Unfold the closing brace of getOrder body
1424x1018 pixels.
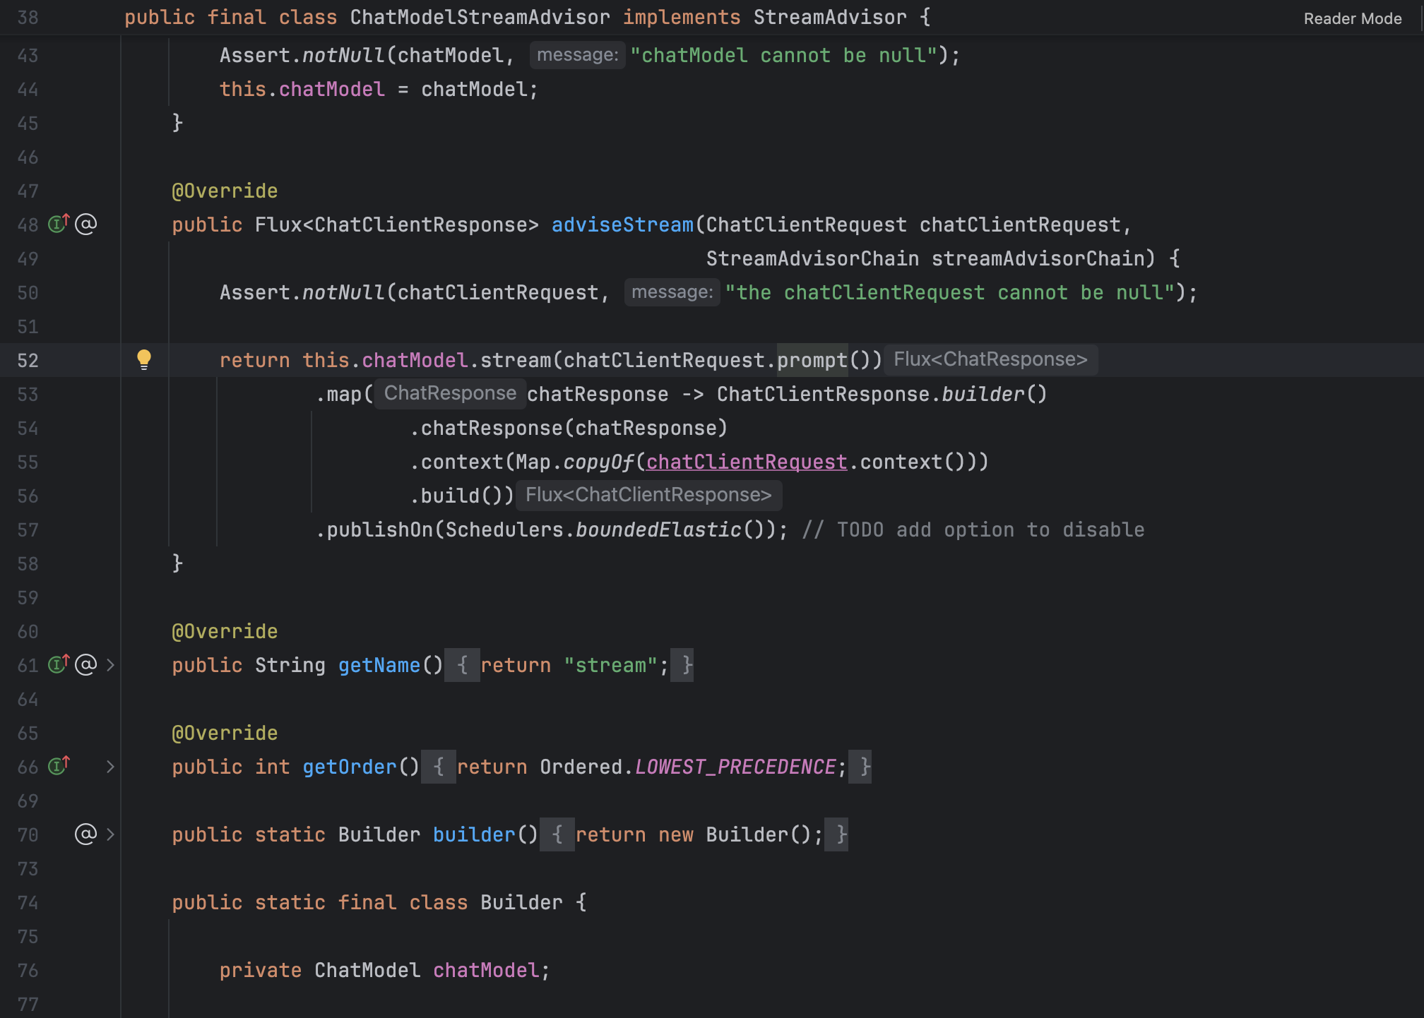click(x=860, y=767)
